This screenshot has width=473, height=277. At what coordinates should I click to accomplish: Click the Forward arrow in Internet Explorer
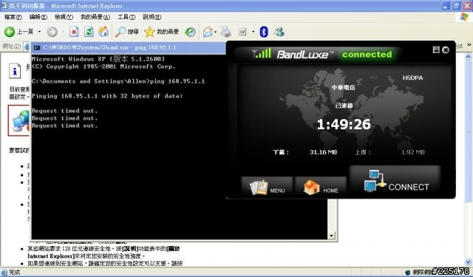[x=52, y=32]
